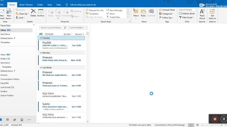Open Filter Email dropdown

tap(187, 17)
